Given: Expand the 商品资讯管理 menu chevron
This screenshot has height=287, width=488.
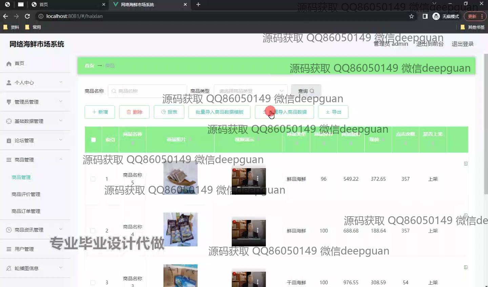Looking at the screenshot, I should coord(61,229).
